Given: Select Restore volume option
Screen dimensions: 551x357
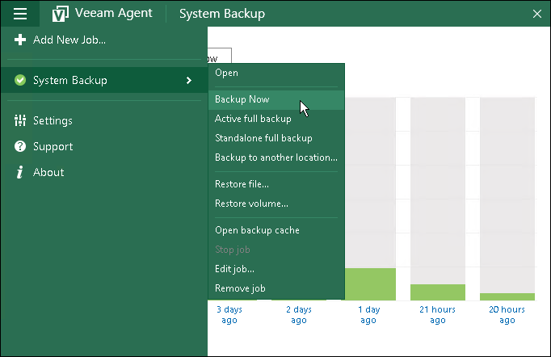Looking at the screenshot, I should click(276, 204).
